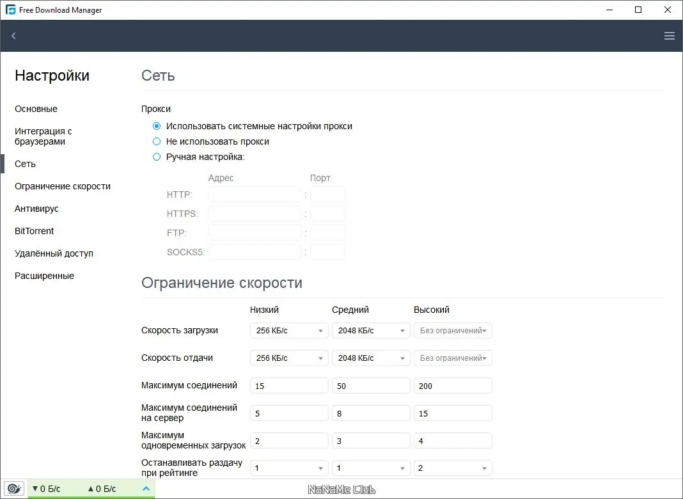Expand the speed panel chevron

146,489
